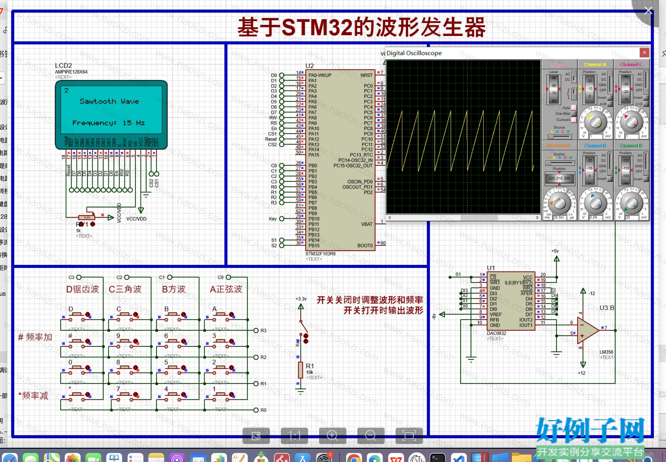Click the fit-to-screen frame icon
The width and height of the screenshot is (666, 462).
click(x=409, y=435)
